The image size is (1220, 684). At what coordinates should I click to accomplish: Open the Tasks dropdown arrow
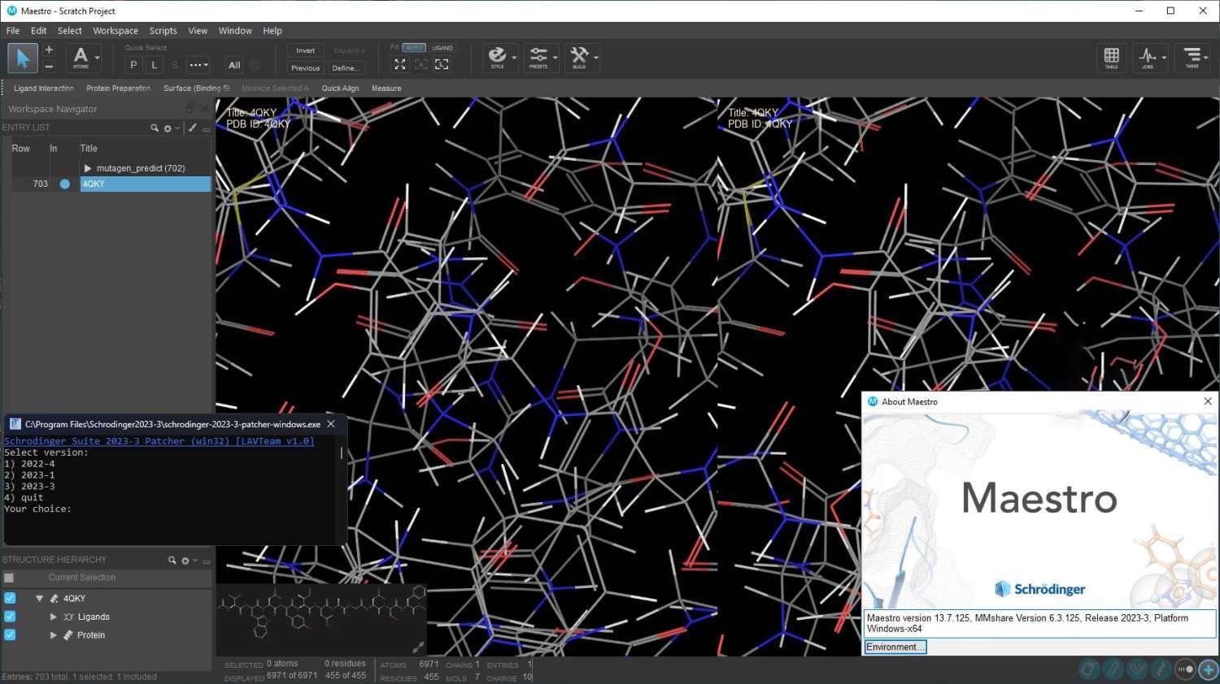pos(1205,58)
